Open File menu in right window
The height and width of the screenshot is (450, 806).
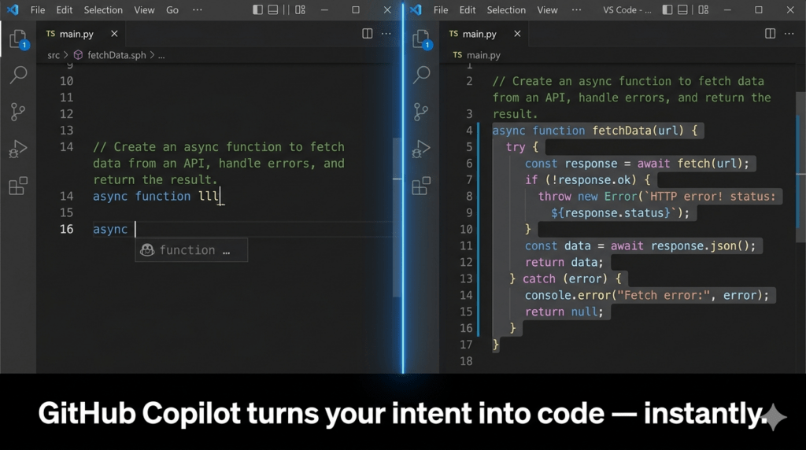tap(441, 9)
